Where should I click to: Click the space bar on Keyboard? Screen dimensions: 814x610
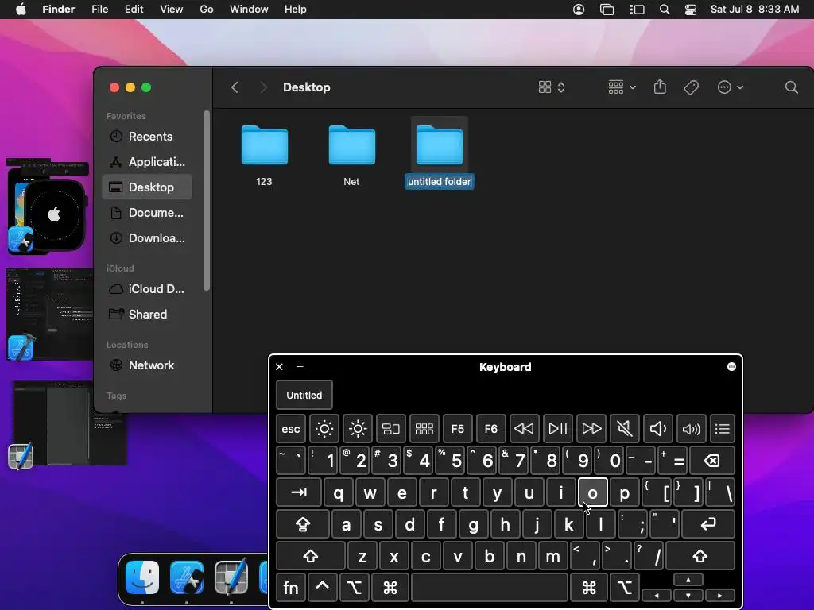click(490, 588)
